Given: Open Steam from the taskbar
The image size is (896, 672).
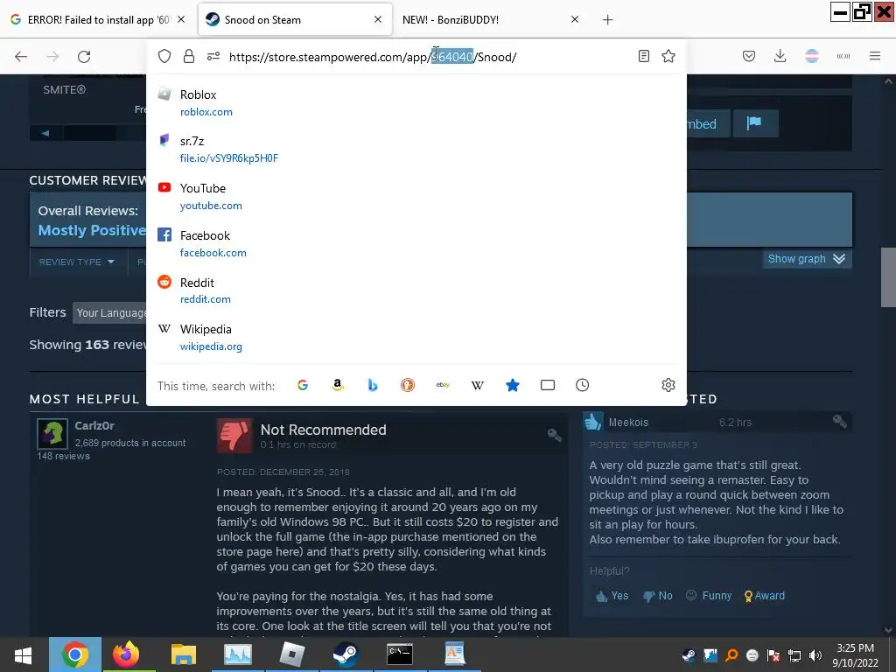Looking at the screenshot, I should point(346,654).
